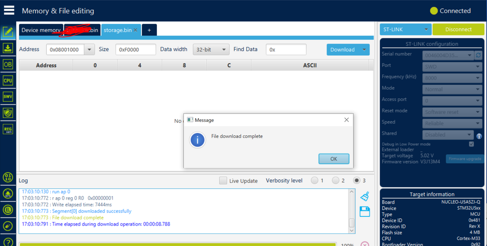The image size is (487, 246).
Task: Open the EL external loader icon
Action: 8,209
